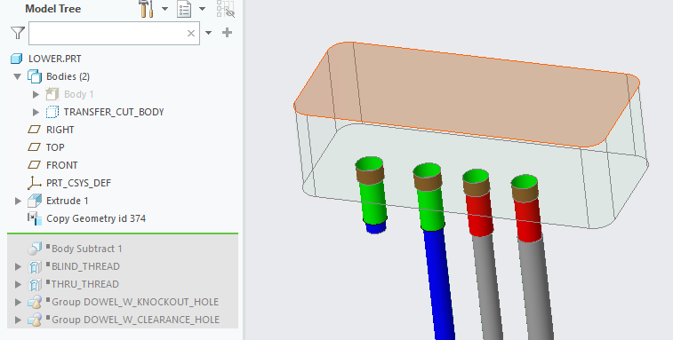Screen dimensions: 673x340
Task: Expand the BLIND_THREAD feature
Action: click(x=18, y=266)
